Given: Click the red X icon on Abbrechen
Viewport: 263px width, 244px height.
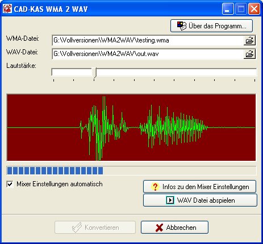Looking at the screenshot, I should click(159, 228).
